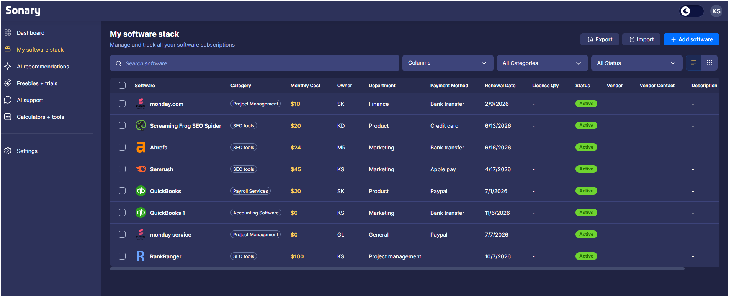The width and height of the screenshot is (729, 297).
Task: Click the search magnifier icon
Action: pyautogui.click(x=118, y=63)
